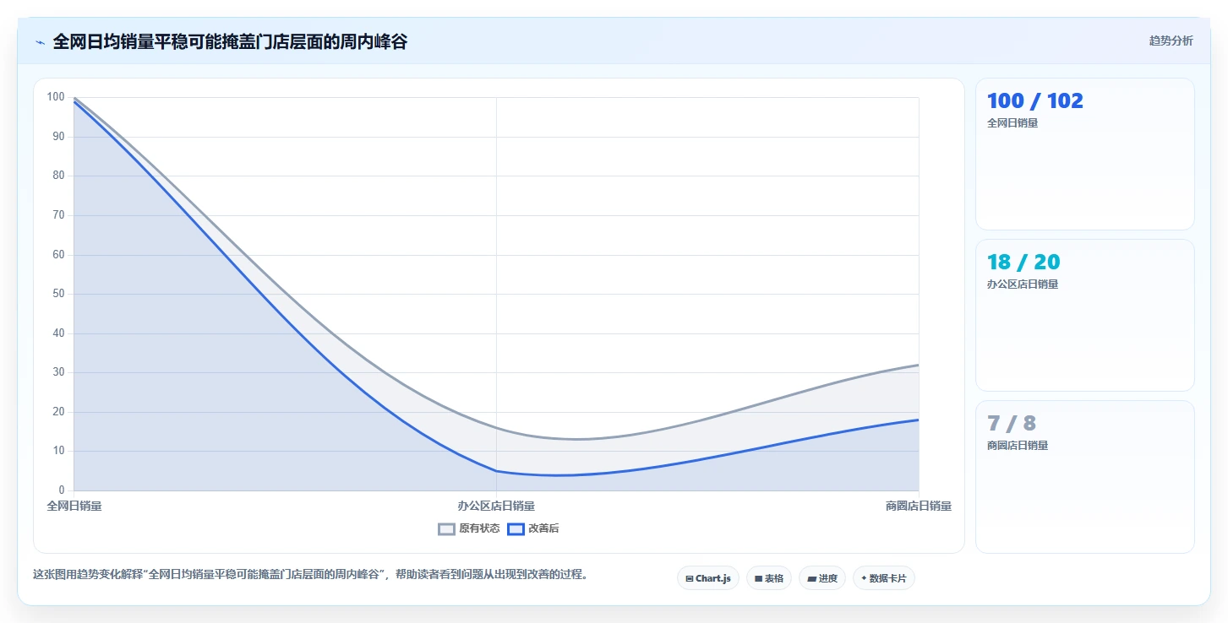Click the description sentence below the chart
This screenshot has height=623, width=1228.
(310, 575)
